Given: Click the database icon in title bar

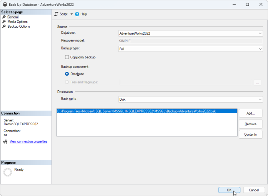Looking at the screenshot, I should coord(5,5).
